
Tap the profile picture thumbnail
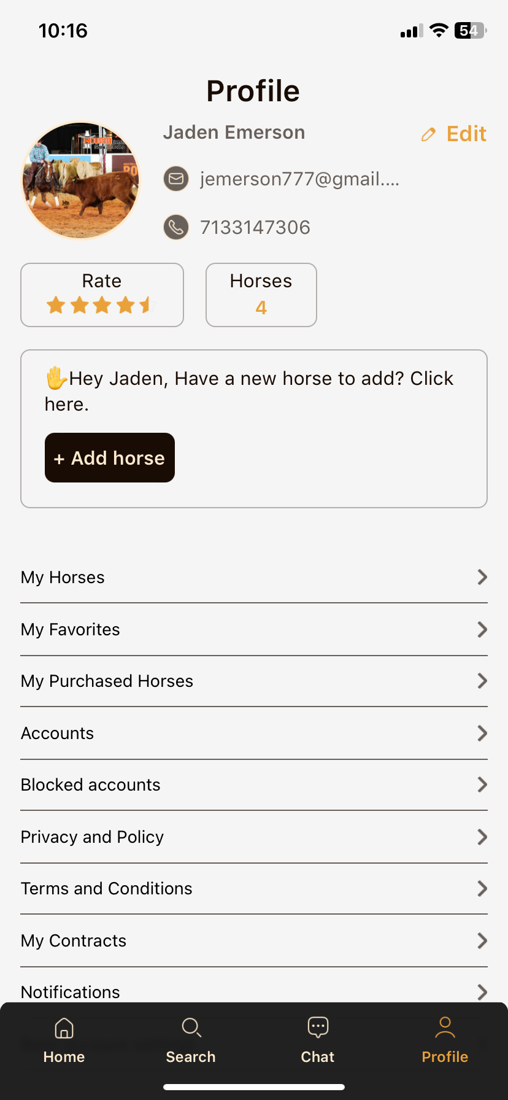(80, 180)
